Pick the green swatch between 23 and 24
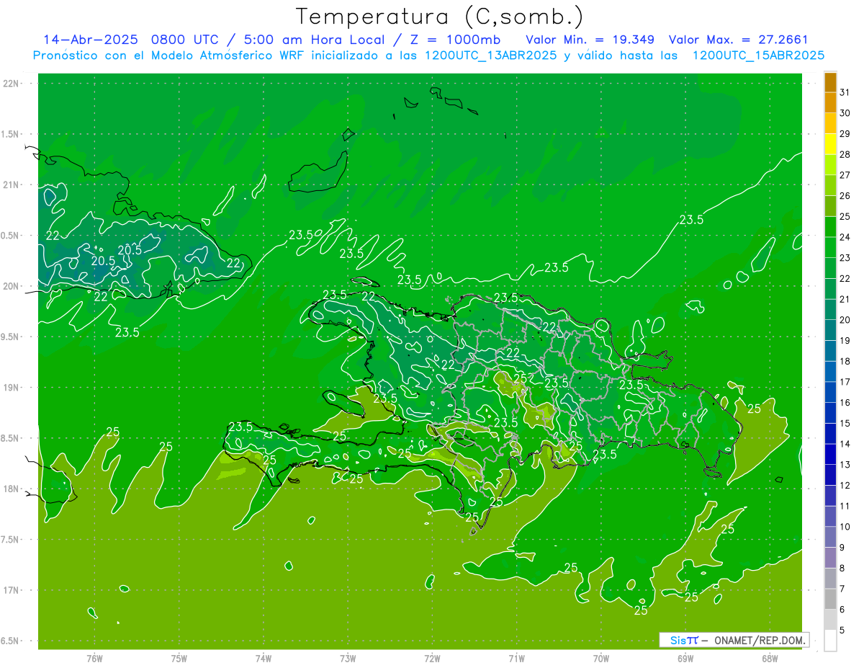Image resolution: width=864 pixels, height=668 pixels. [830, 247]
